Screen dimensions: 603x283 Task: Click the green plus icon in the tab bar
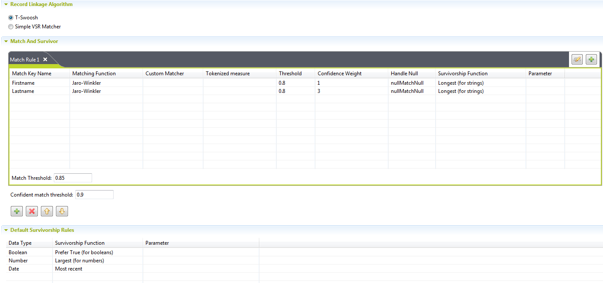(x=591, y=59)
